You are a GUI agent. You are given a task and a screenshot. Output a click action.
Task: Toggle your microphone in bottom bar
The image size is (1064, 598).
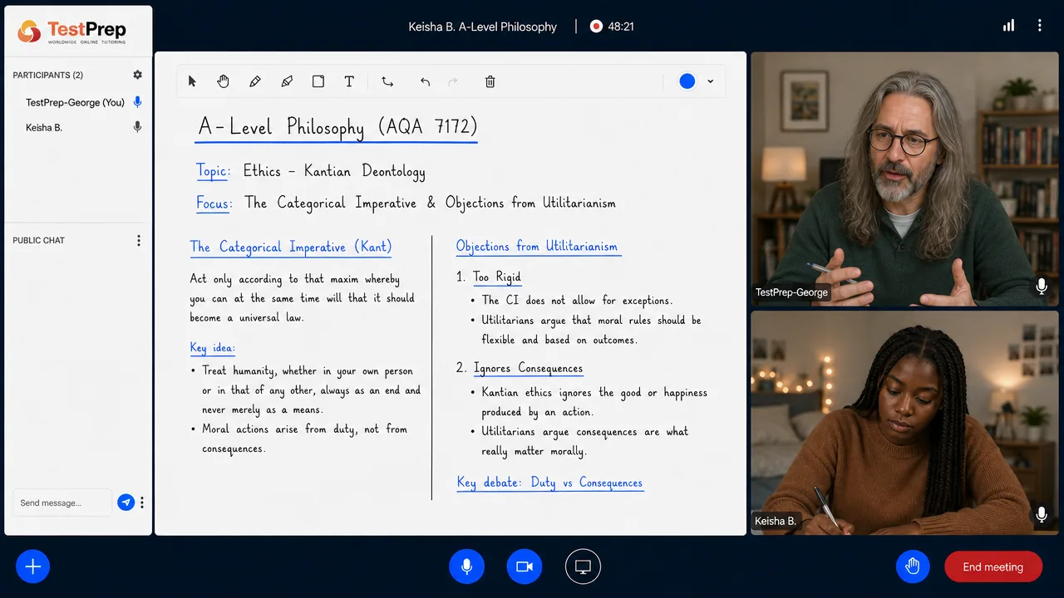[467, 566]
